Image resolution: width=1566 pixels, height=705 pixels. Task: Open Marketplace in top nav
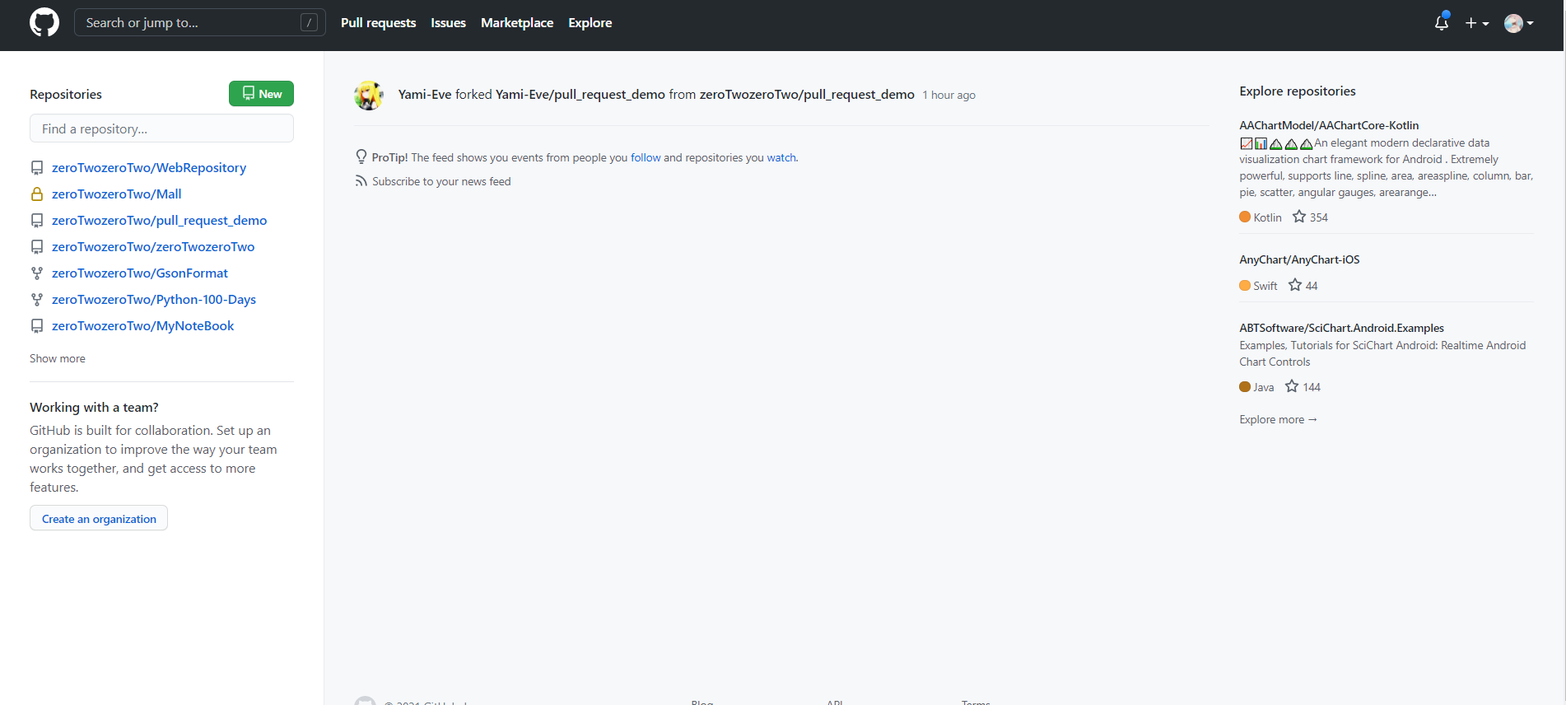click(x=517, y=22)
